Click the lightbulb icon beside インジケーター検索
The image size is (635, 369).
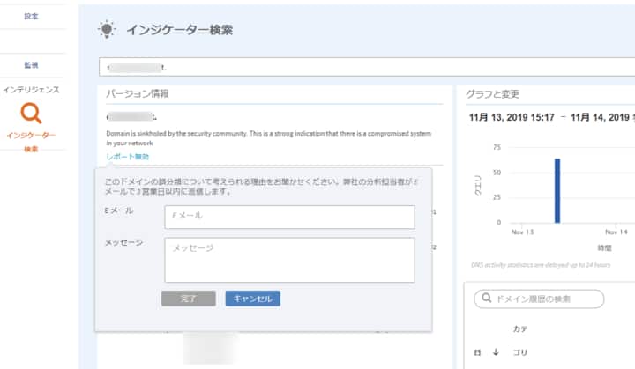pyautogui.click(x=107, y=29)
